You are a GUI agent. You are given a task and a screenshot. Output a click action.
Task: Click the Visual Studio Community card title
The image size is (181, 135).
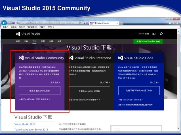click(45, 58)
